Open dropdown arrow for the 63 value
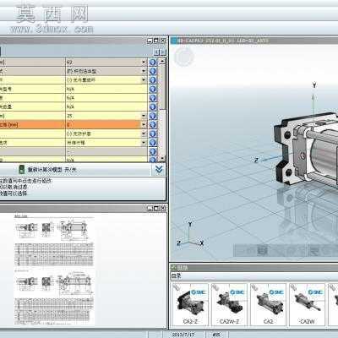This screenshot has height=338, width=338. [144, 63]
